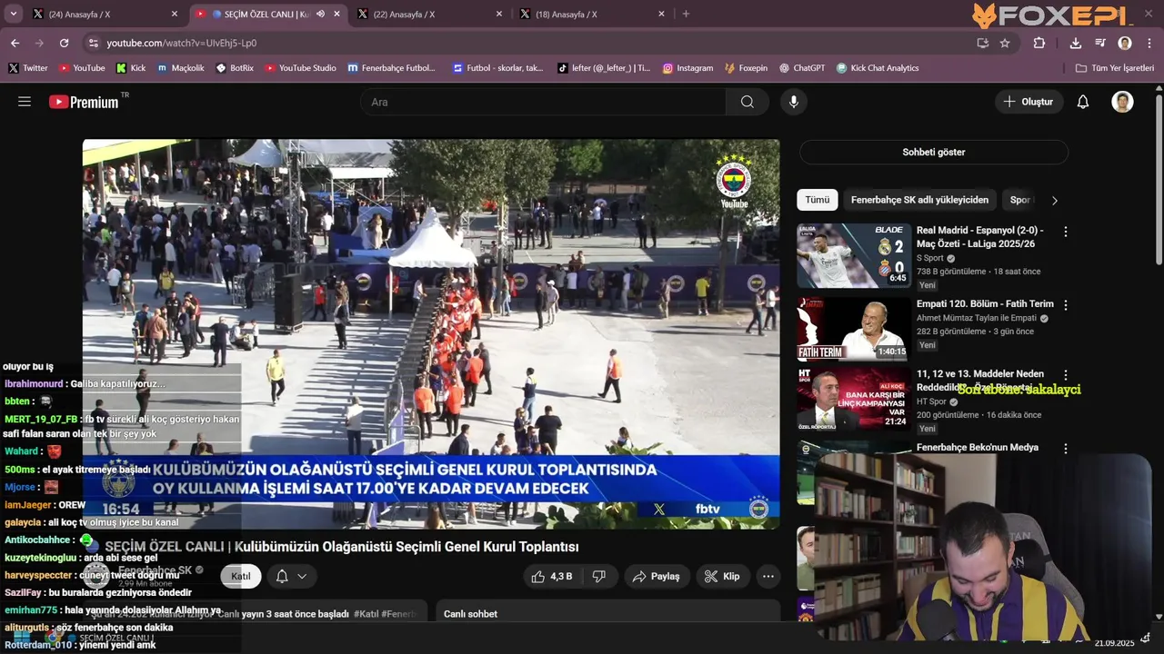Click the Klip button

coord(723,576)
